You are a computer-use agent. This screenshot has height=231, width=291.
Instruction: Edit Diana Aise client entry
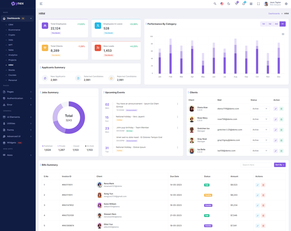(276, 109)
